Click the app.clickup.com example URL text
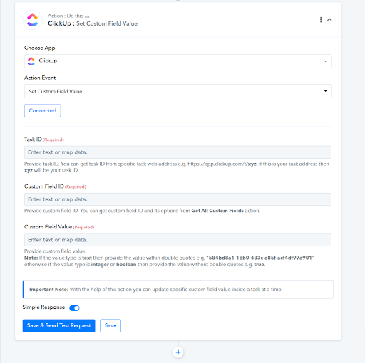 pos(222,164)
